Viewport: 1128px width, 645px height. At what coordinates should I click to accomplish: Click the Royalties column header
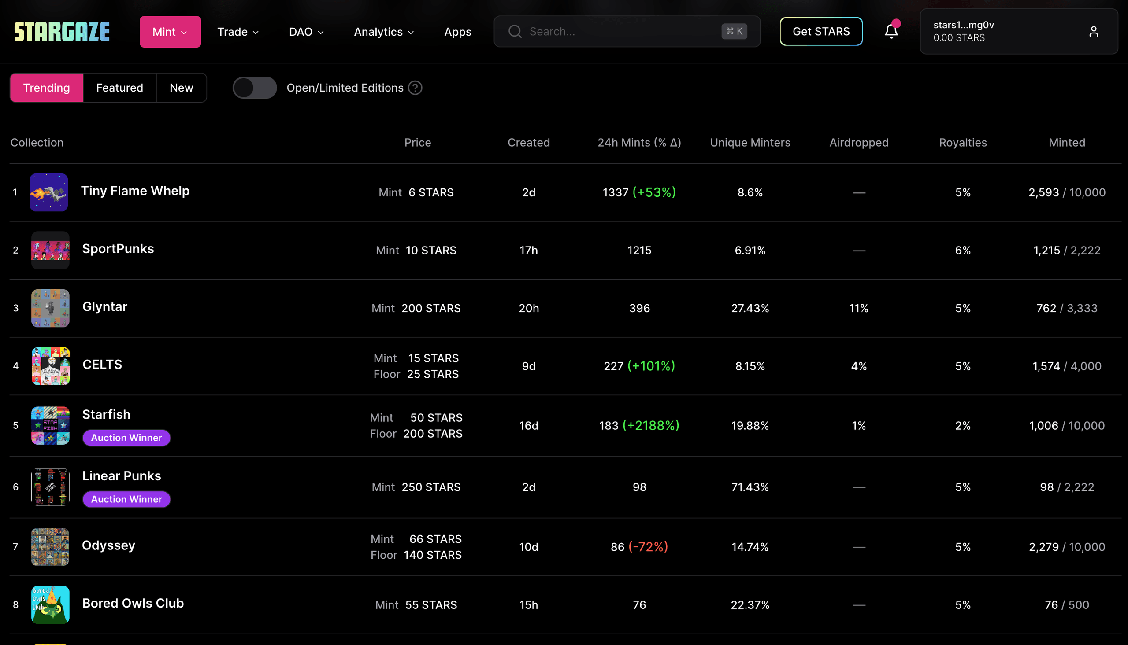963,143
